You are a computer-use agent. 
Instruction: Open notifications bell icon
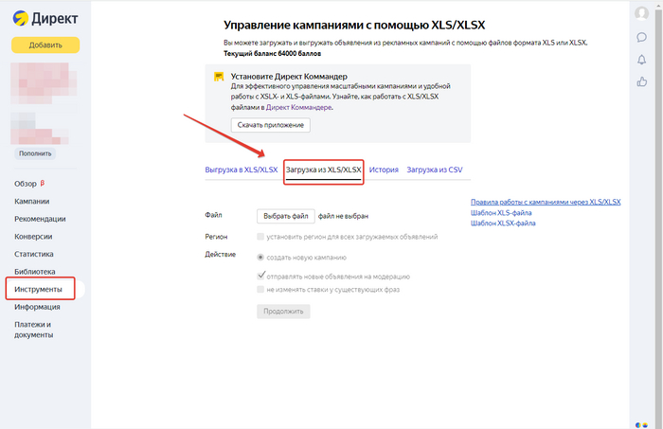coord(641,60)
